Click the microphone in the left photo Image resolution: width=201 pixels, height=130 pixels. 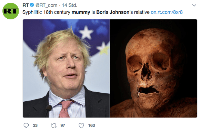tap(49, 108)
